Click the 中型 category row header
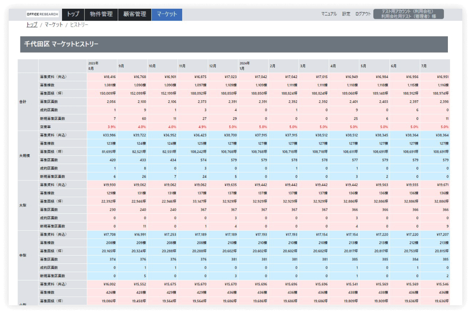 pos(23,255)
